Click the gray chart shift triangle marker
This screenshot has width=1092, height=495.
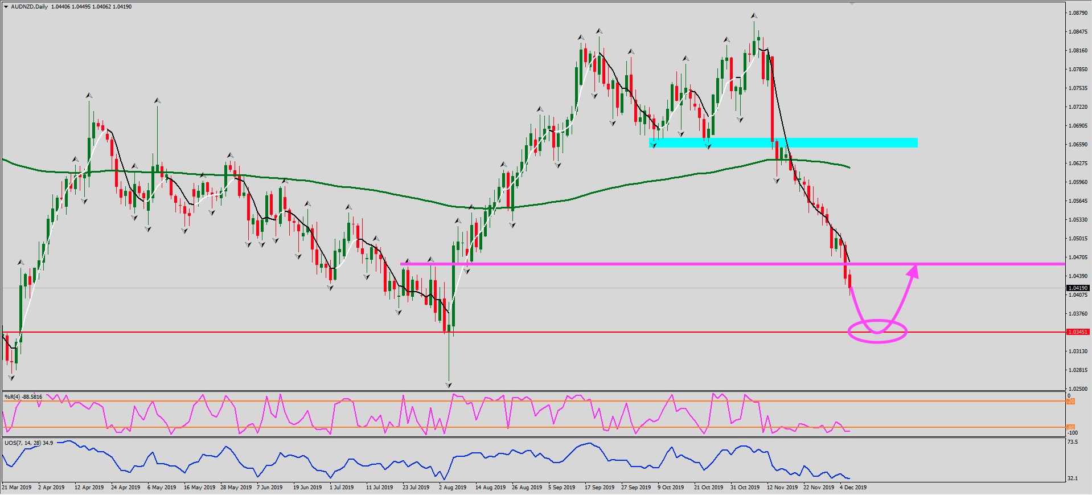[x=852, y=3]
